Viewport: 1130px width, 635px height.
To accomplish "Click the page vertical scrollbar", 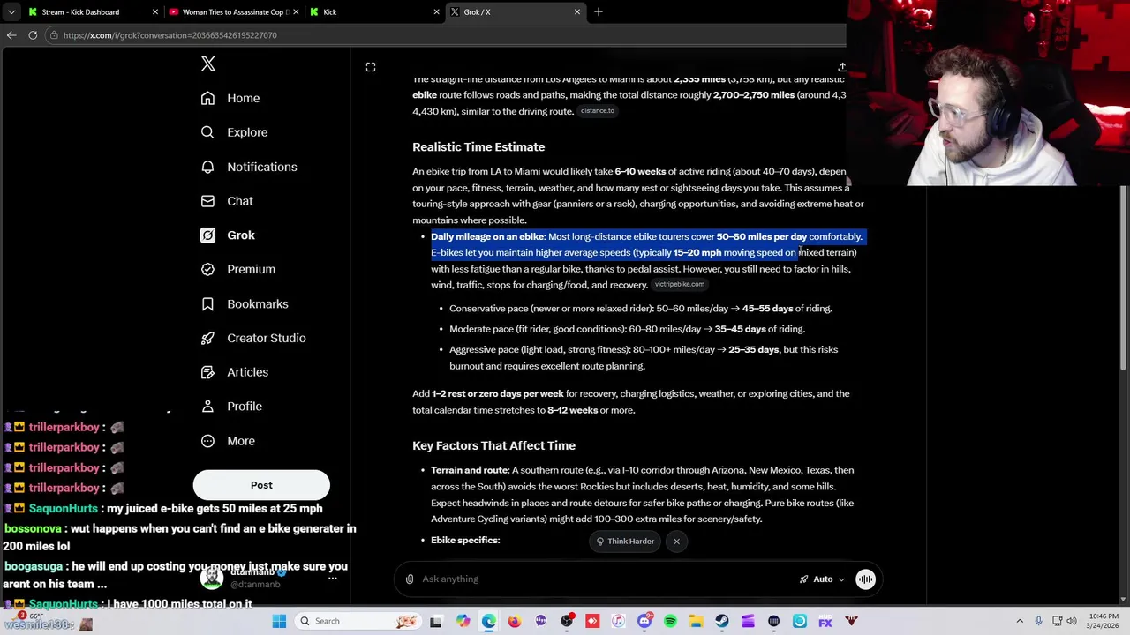I will coord(1124,278).
